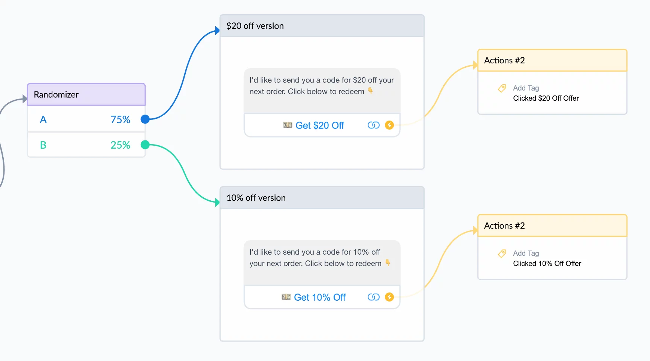Click the tag icon for Clicked $20 Off Offer

pos(502,88)
